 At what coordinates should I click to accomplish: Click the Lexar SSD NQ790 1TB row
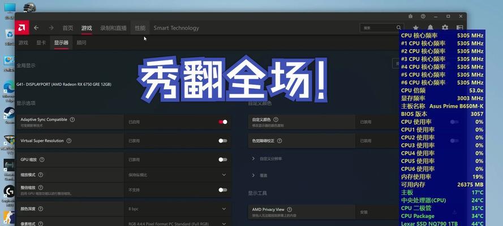click(442, 223)
